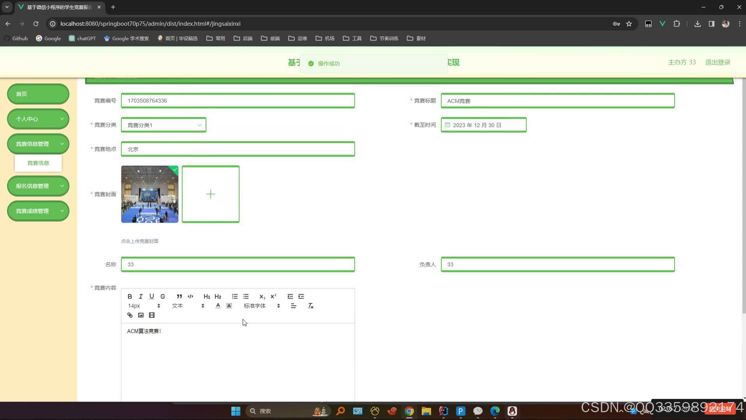
Task: Expand the 个人中心 sidebar menu
Action: tap(38, 119)
